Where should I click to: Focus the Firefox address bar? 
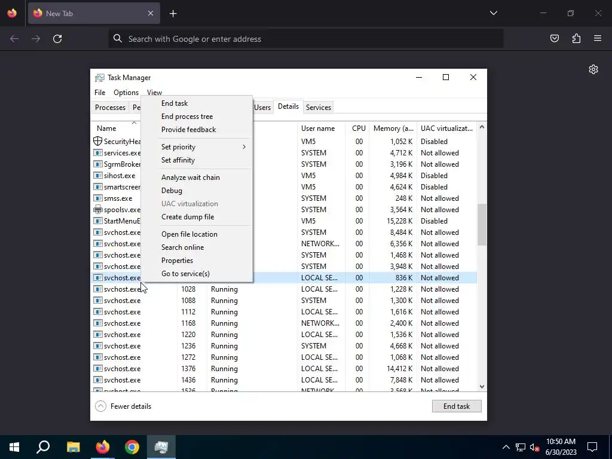[x=305, y=39]
